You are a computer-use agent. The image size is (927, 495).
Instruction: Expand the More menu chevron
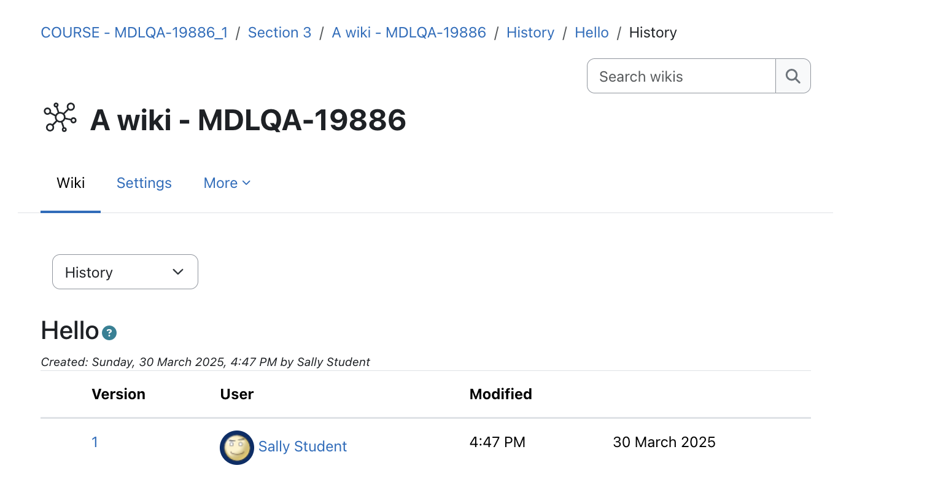(247, 183)
